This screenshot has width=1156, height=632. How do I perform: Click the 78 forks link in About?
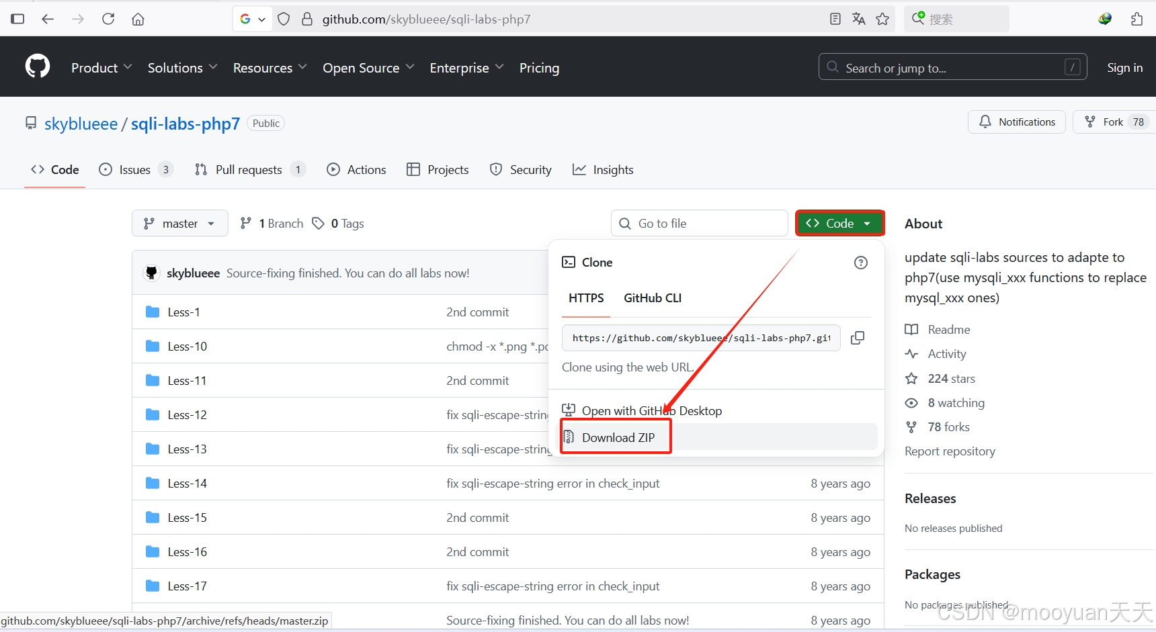937,426
